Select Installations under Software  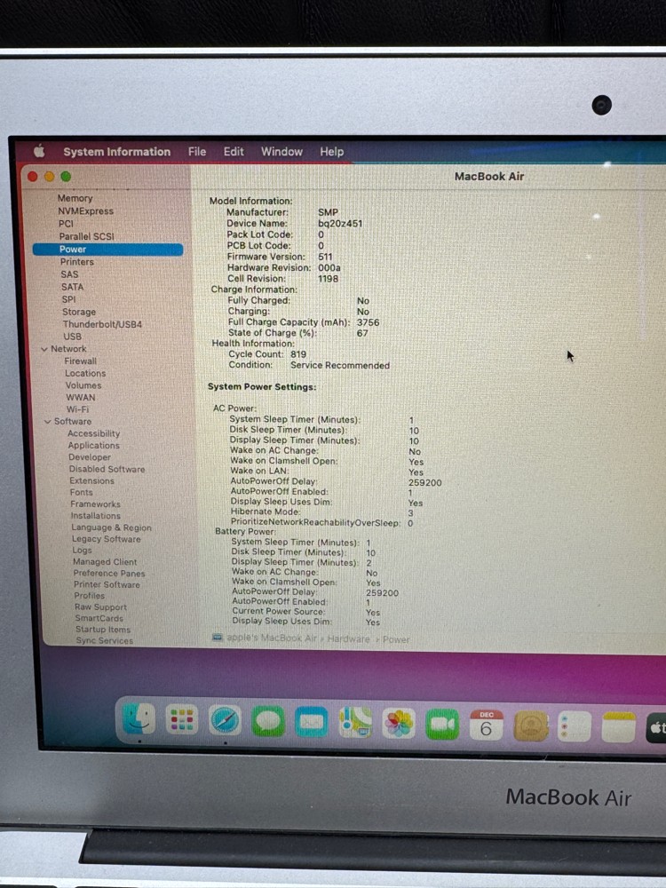(x=95, y=516)
